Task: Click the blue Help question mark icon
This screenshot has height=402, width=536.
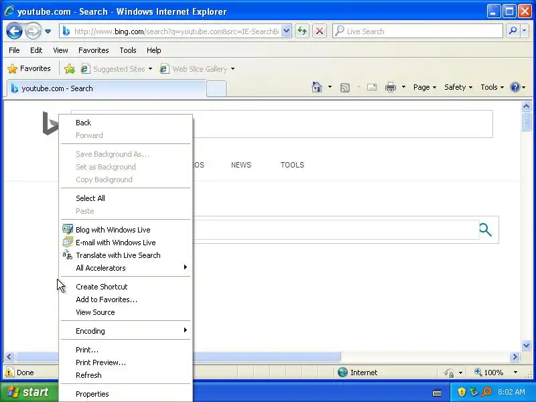Action: 515,87
